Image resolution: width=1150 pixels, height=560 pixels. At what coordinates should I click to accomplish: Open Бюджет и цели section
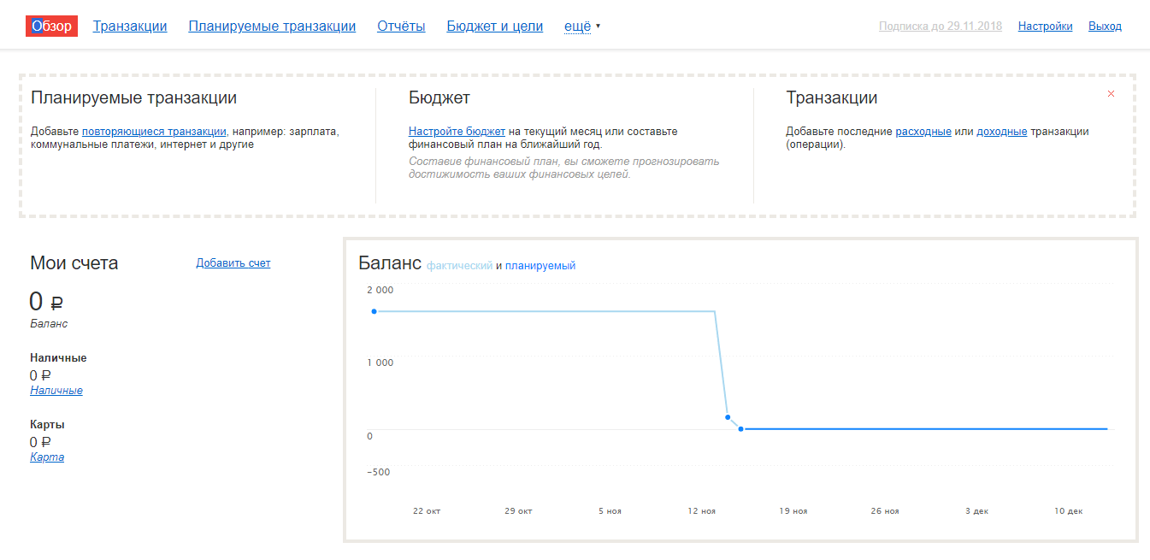pos(494,27)
